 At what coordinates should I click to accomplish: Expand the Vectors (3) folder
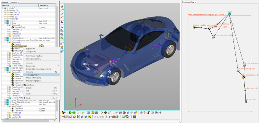[5, 19]
